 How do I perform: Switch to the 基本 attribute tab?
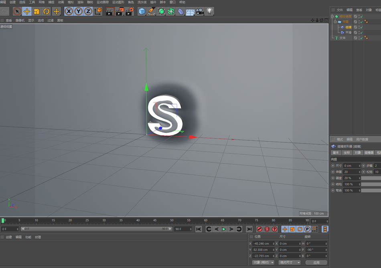pyautogui.click(x=336, y=153)
